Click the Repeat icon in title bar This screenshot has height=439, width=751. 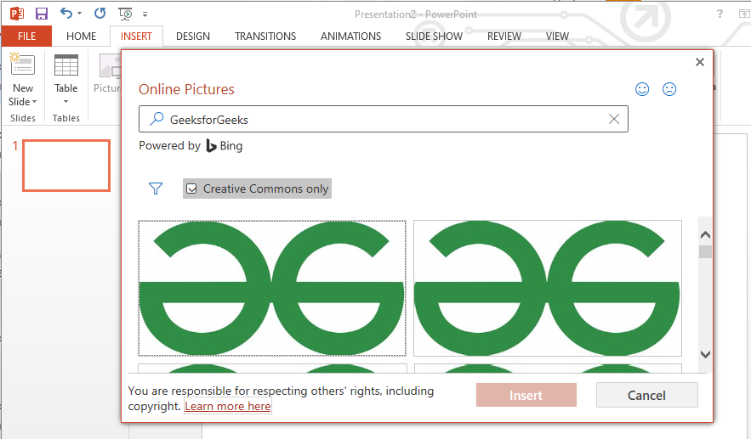click(x=100, y=14)
